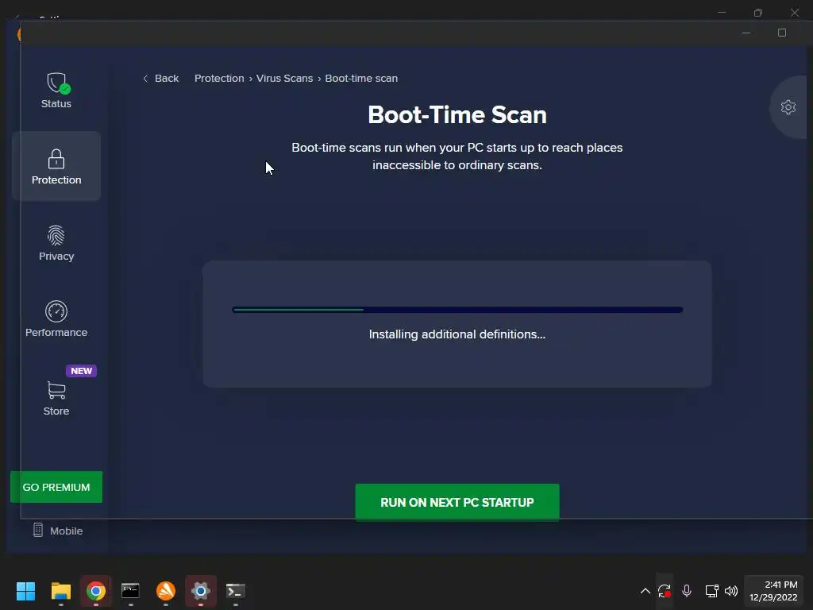Open network status tray icon
The height and width of the screenshot is (610, 813).
711,591
